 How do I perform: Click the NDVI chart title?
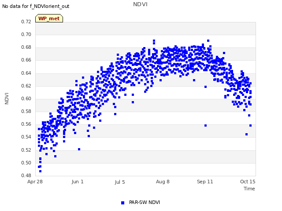point(140,4)
